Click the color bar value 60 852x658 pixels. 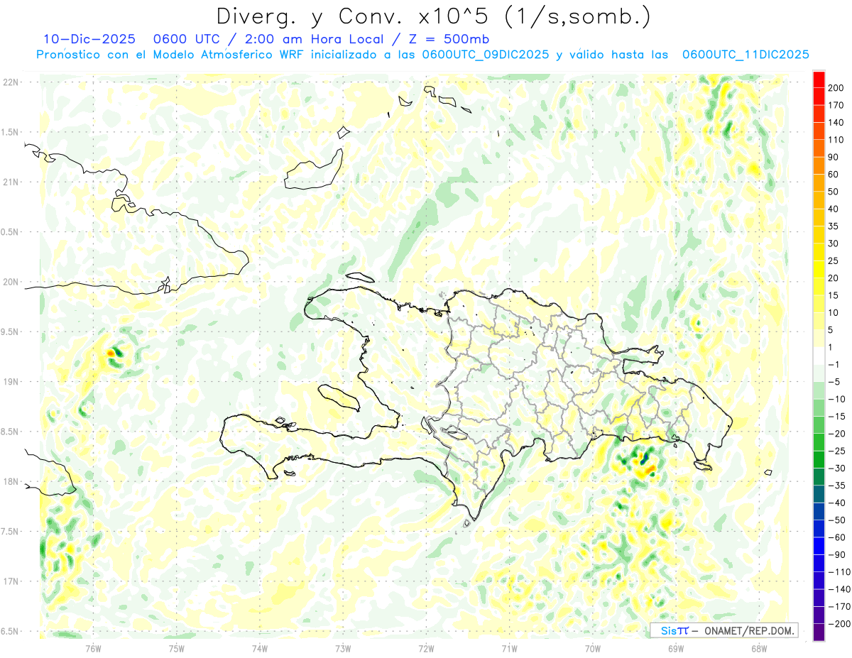pos(835,175)
